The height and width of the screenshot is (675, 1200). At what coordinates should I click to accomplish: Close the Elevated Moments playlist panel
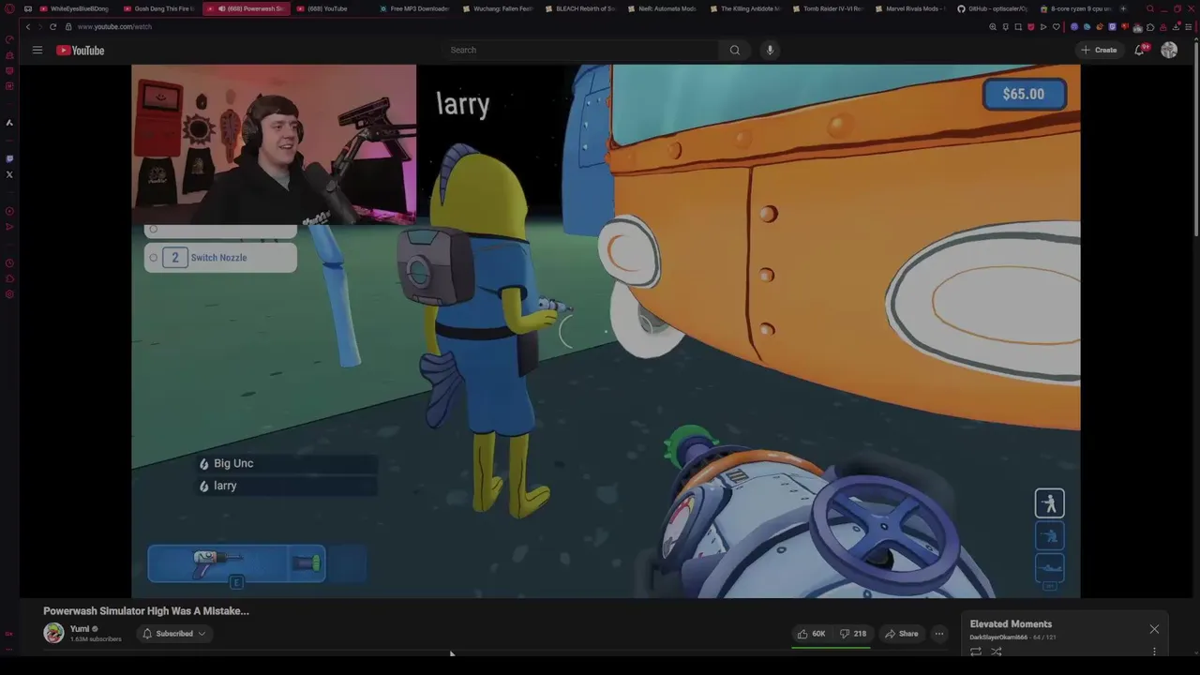(x=1154, y=629)
